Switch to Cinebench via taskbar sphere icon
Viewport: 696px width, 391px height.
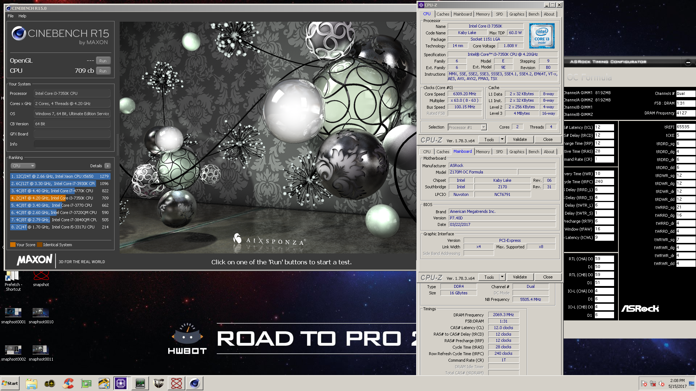pos(195,383)
